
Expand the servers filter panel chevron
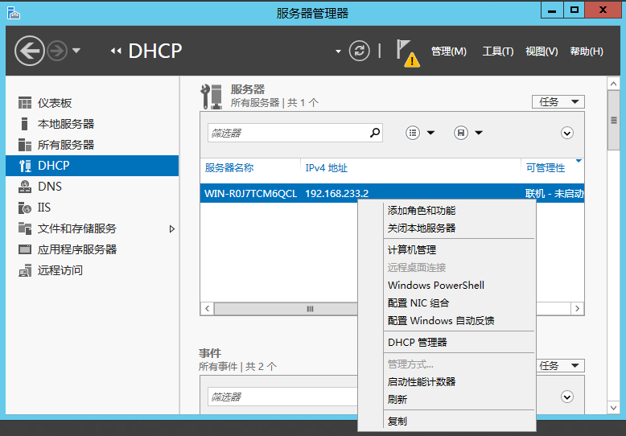point(567,133)
